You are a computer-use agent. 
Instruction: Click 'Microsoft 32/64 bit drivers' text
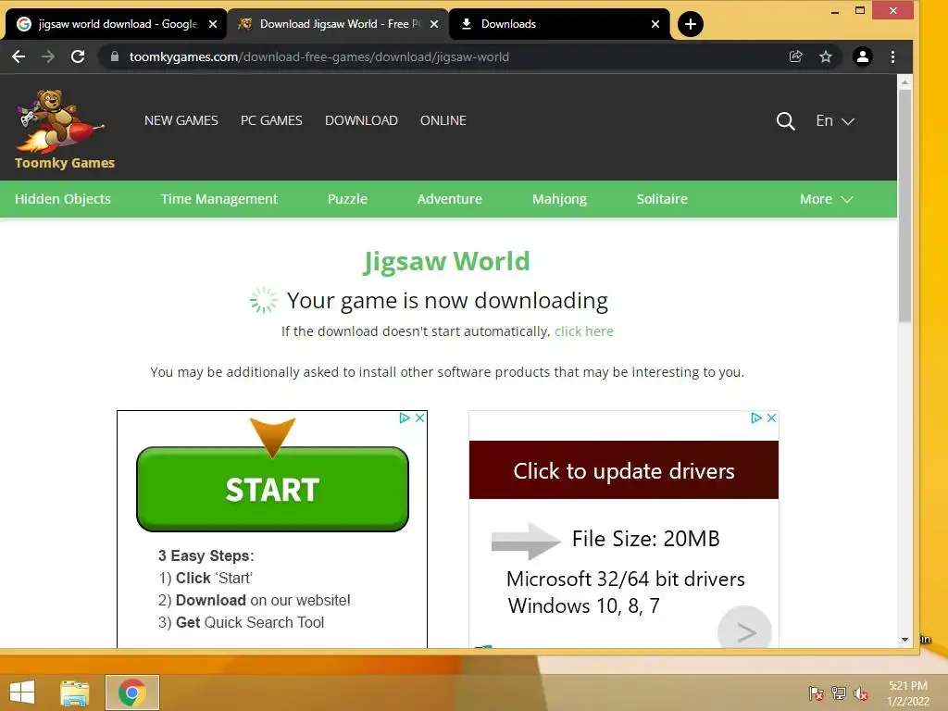click(626, 580)
